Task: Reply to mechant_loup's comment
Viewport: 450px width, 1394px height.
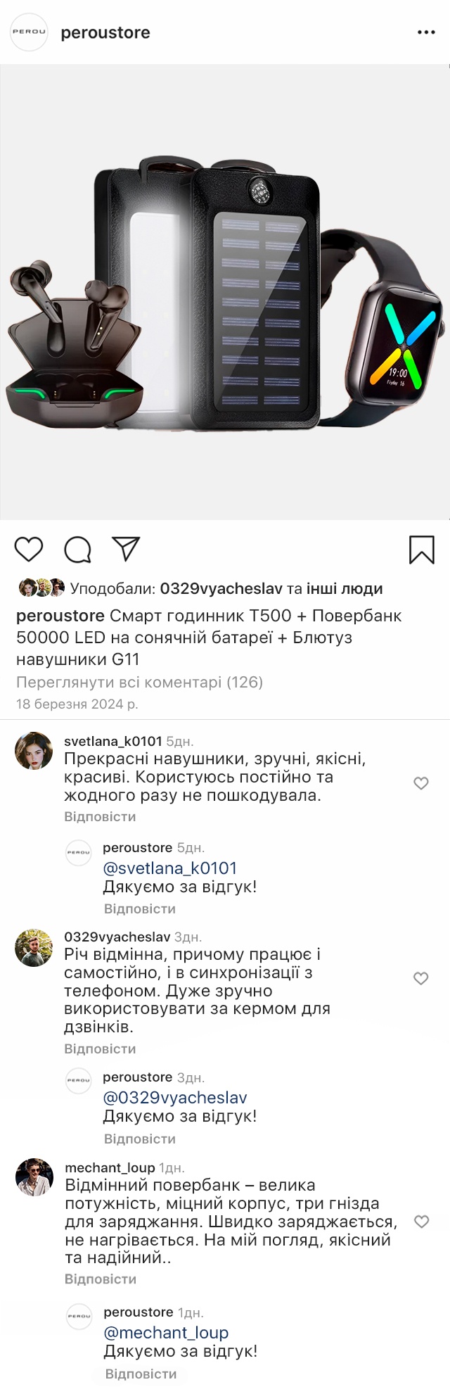Action: click(101, 1279)
